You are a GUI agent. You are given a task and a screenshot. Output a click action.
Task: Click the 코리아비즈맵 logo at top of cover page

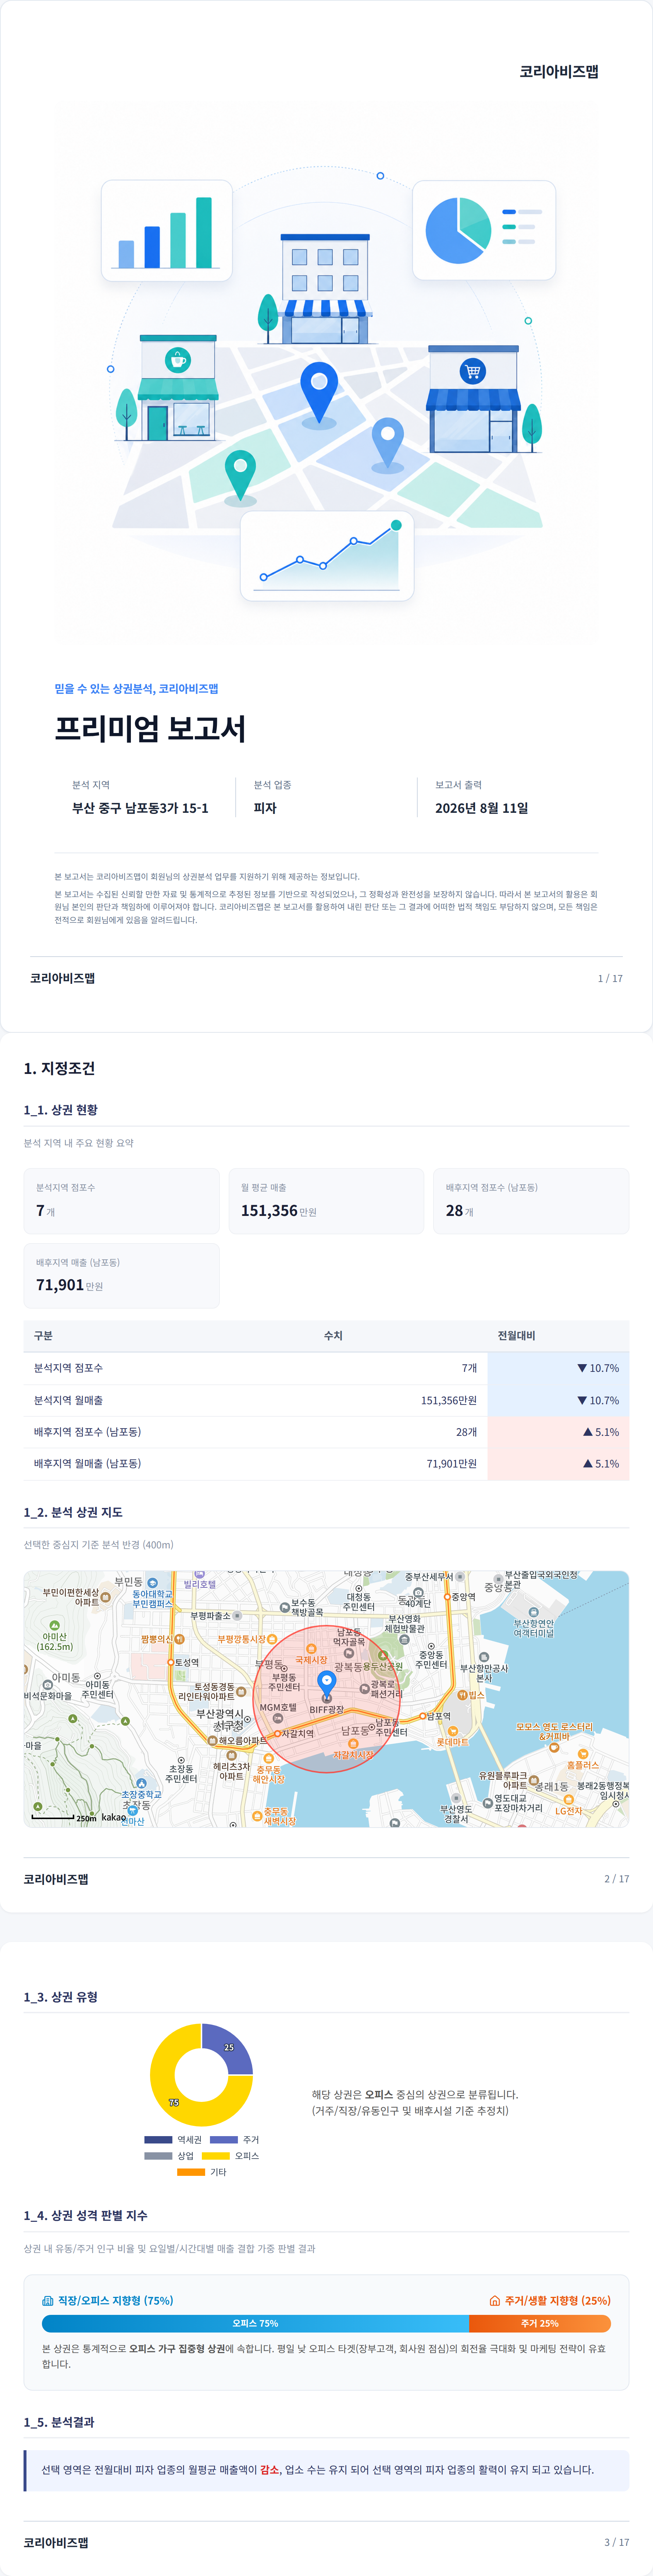coord(559,72)
